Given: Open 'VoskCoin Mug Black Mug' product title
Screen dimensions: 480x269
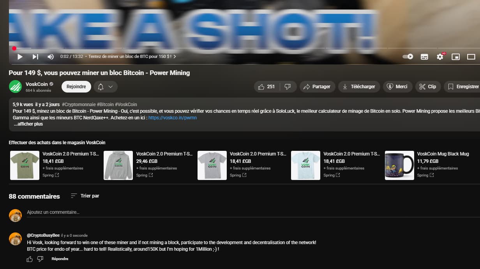Looking at the screenshot, I should (443, 154).
